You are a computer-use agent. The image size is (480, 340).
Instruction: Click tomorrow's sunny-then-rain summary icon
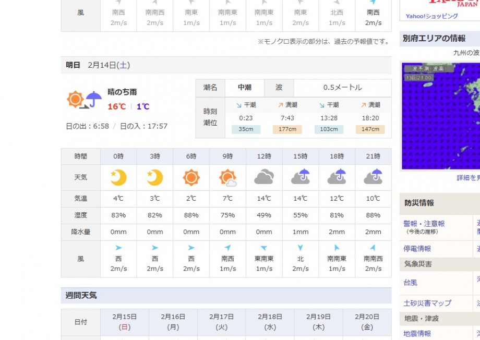click(84, 99)
